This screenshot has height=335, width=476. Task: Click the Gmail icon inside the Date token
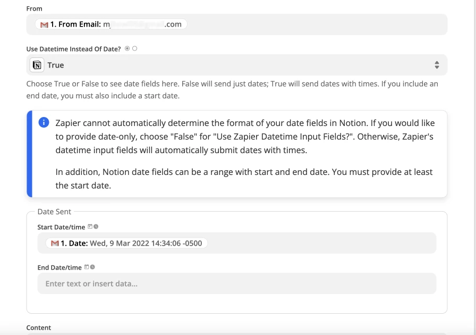55,243
